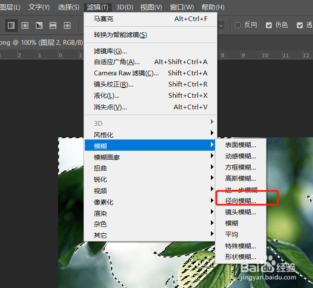Image resolution: width=313 pixels, height=288 pixels.
Task: Expand the 视频 submenu
Action: pyautogui.click(x=151, y=191)
